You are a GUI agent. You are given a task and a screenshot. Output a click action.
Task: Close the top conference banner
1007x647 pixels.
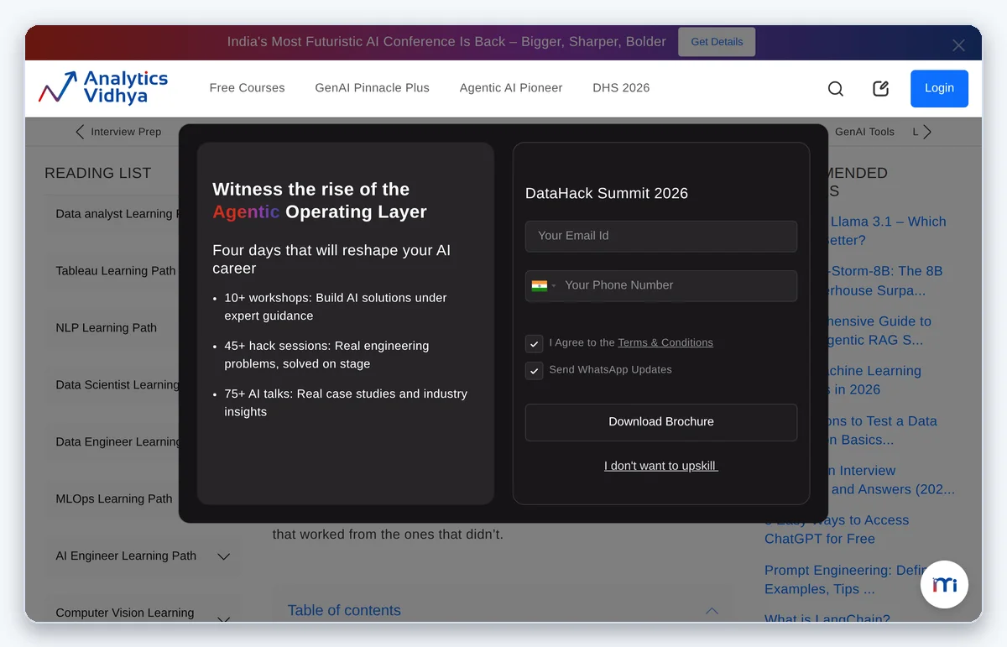coord(958,45)
